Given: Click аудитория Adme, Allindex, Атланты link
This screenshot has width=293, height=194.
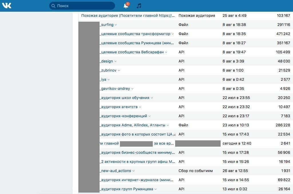Looking at the screenshot, I should [133, 125].
